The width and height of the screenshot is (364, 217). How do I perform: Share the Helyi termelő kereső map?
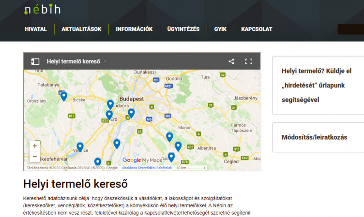point(231,61)
